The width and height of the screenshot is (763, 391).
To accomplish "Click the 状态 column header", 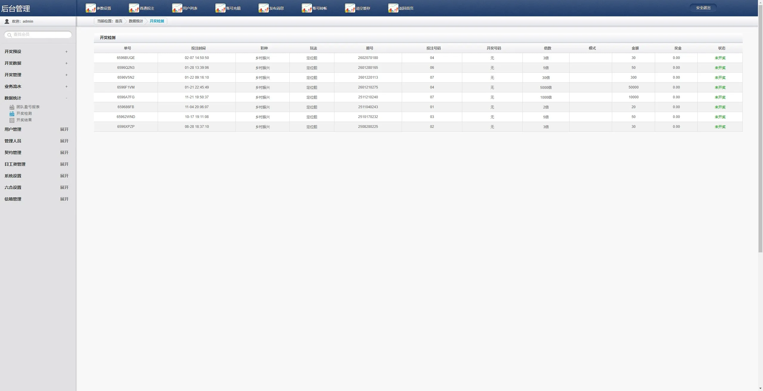I will tap(722, 48).
